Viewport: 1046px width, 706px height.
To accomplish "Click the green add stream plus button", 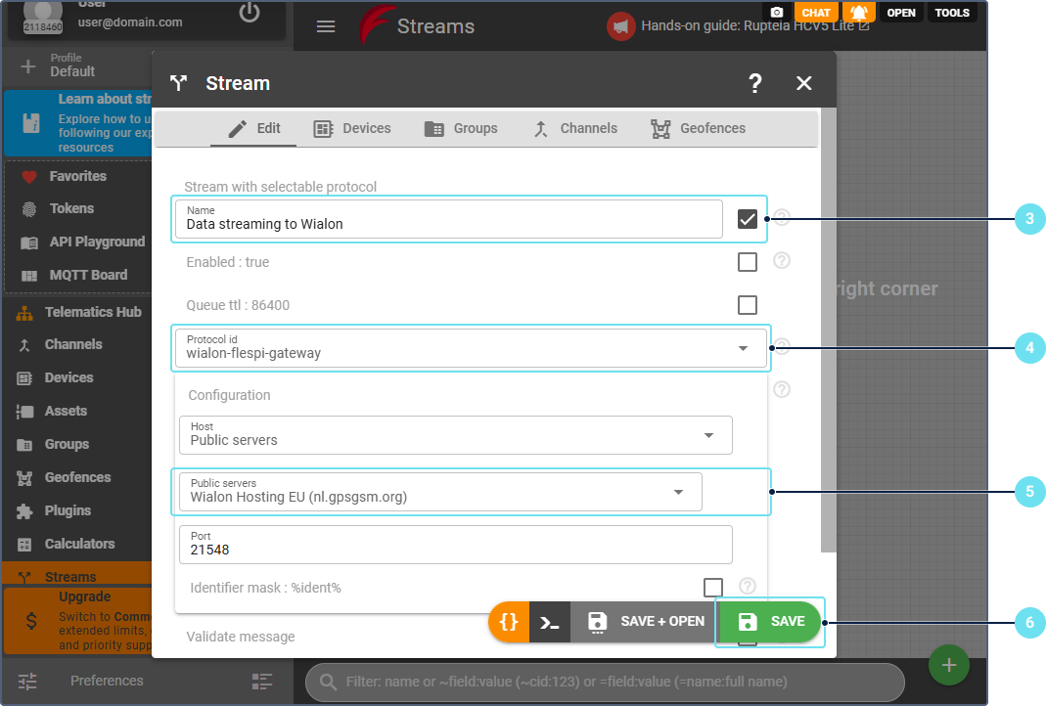I will pyautogui.click(x=948, y=665).
